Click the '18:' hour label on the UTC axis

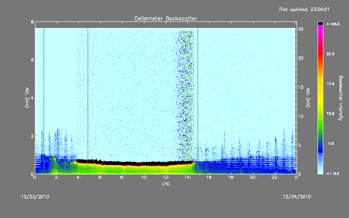click(x=231, y=177)
